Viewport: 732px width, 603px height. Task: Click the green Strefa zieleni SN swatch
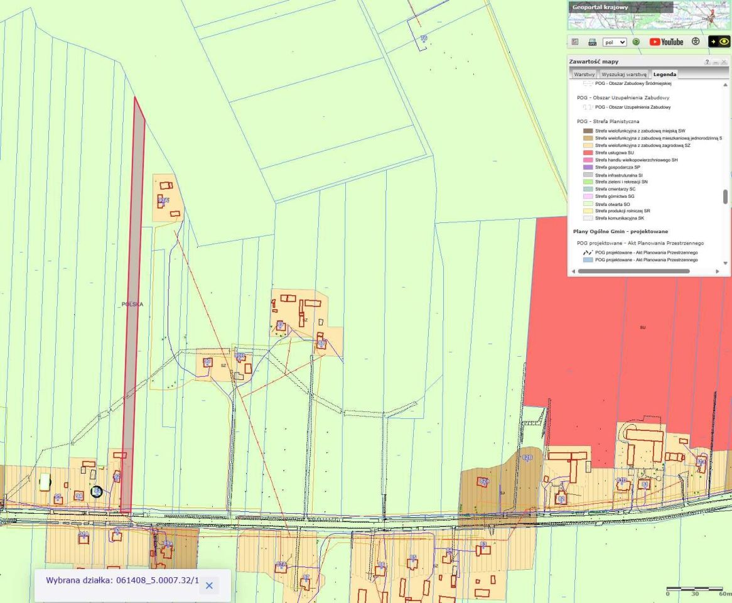(x=588, y=182)
